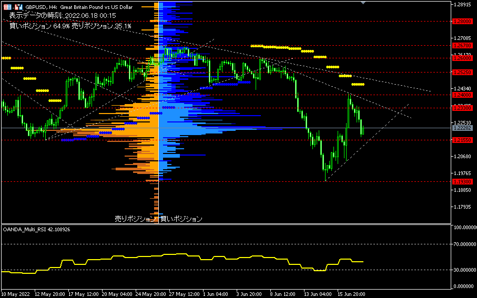Click the 買いポジション label at histogram bottom
Viewport: 477px width, 298px height.
point(181,219)
